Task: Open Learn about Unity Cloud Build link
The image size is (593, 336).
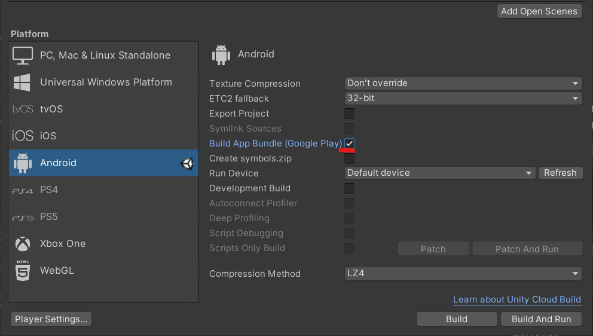Action: [x=517, y=300]
